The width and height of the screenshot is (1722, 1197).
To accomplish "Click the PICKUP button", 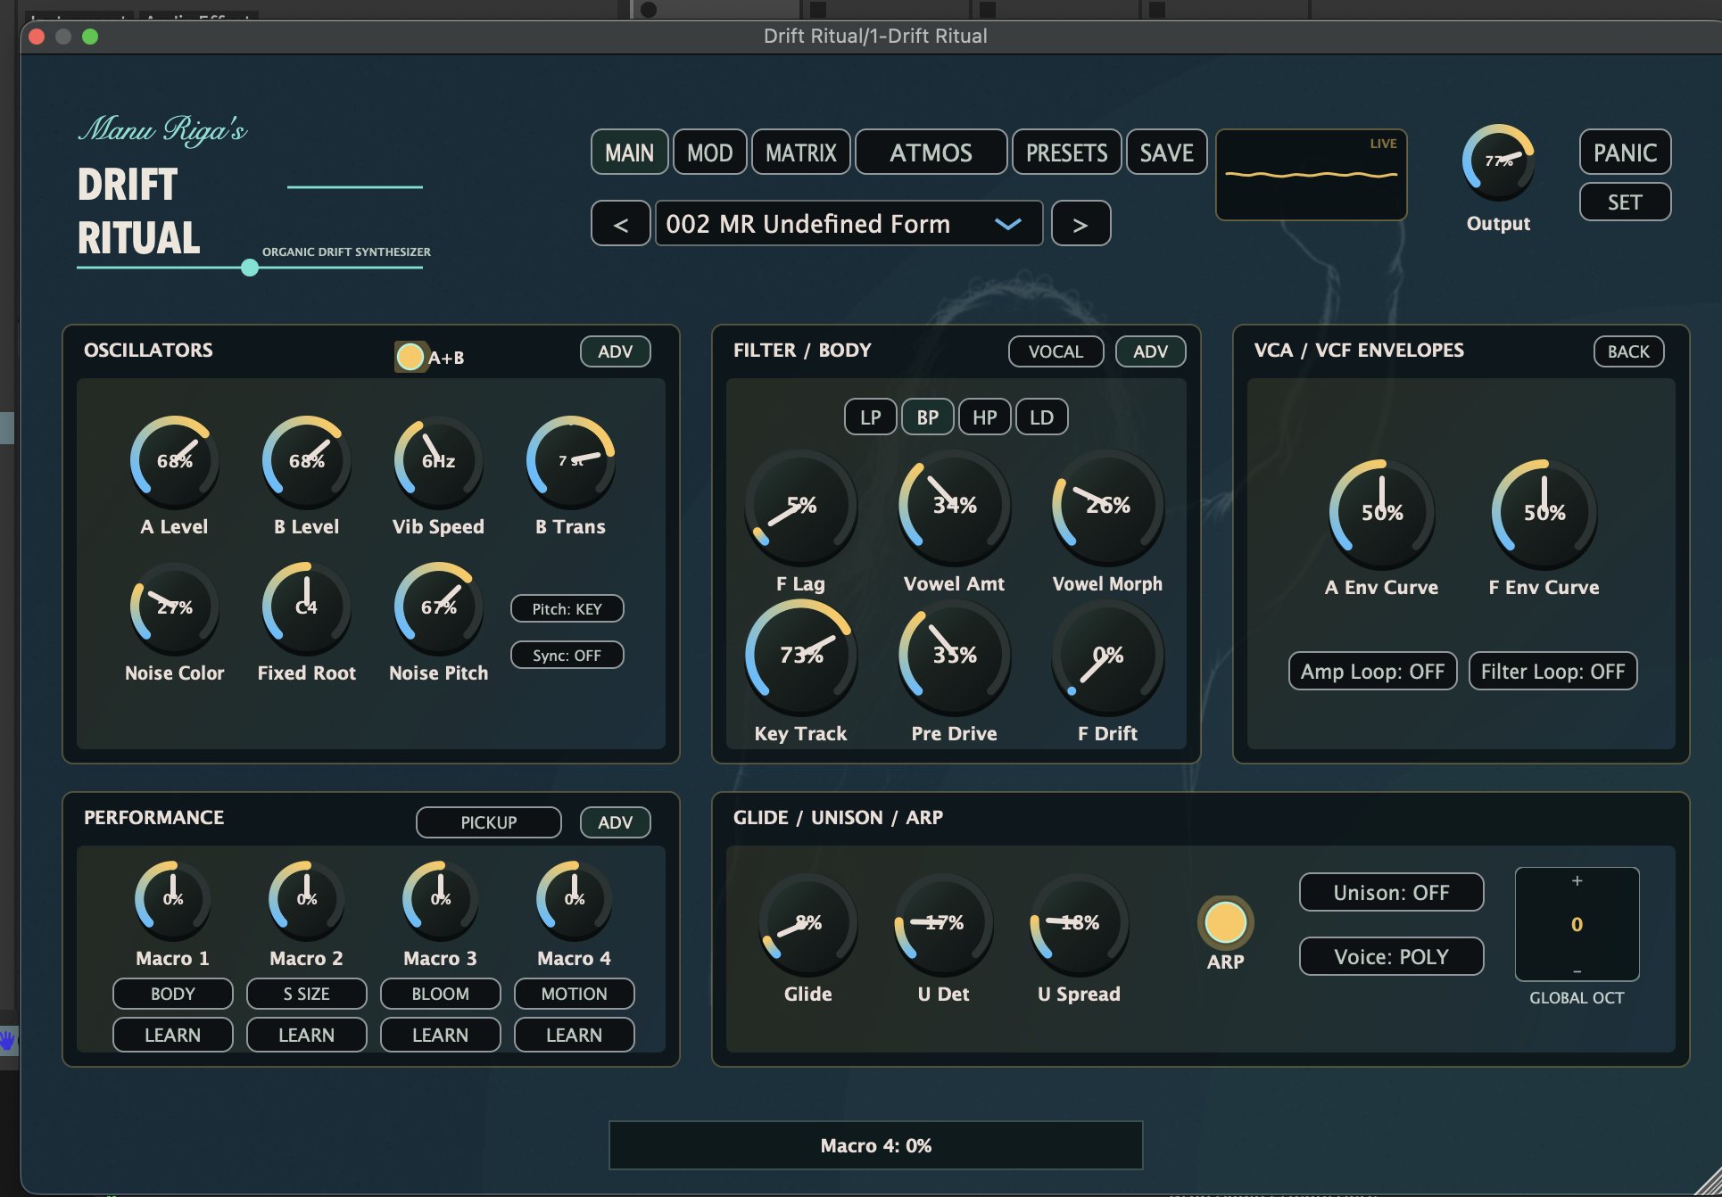I will (489, 822).
